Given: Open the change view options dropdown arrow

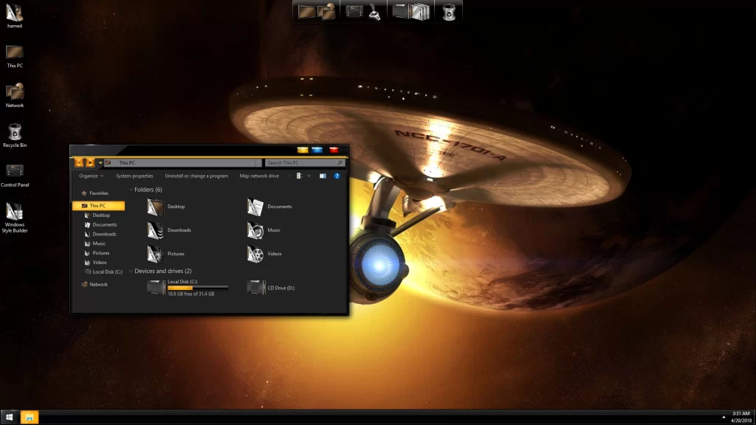Looking at the screenshot, I should tap(309, 176).
